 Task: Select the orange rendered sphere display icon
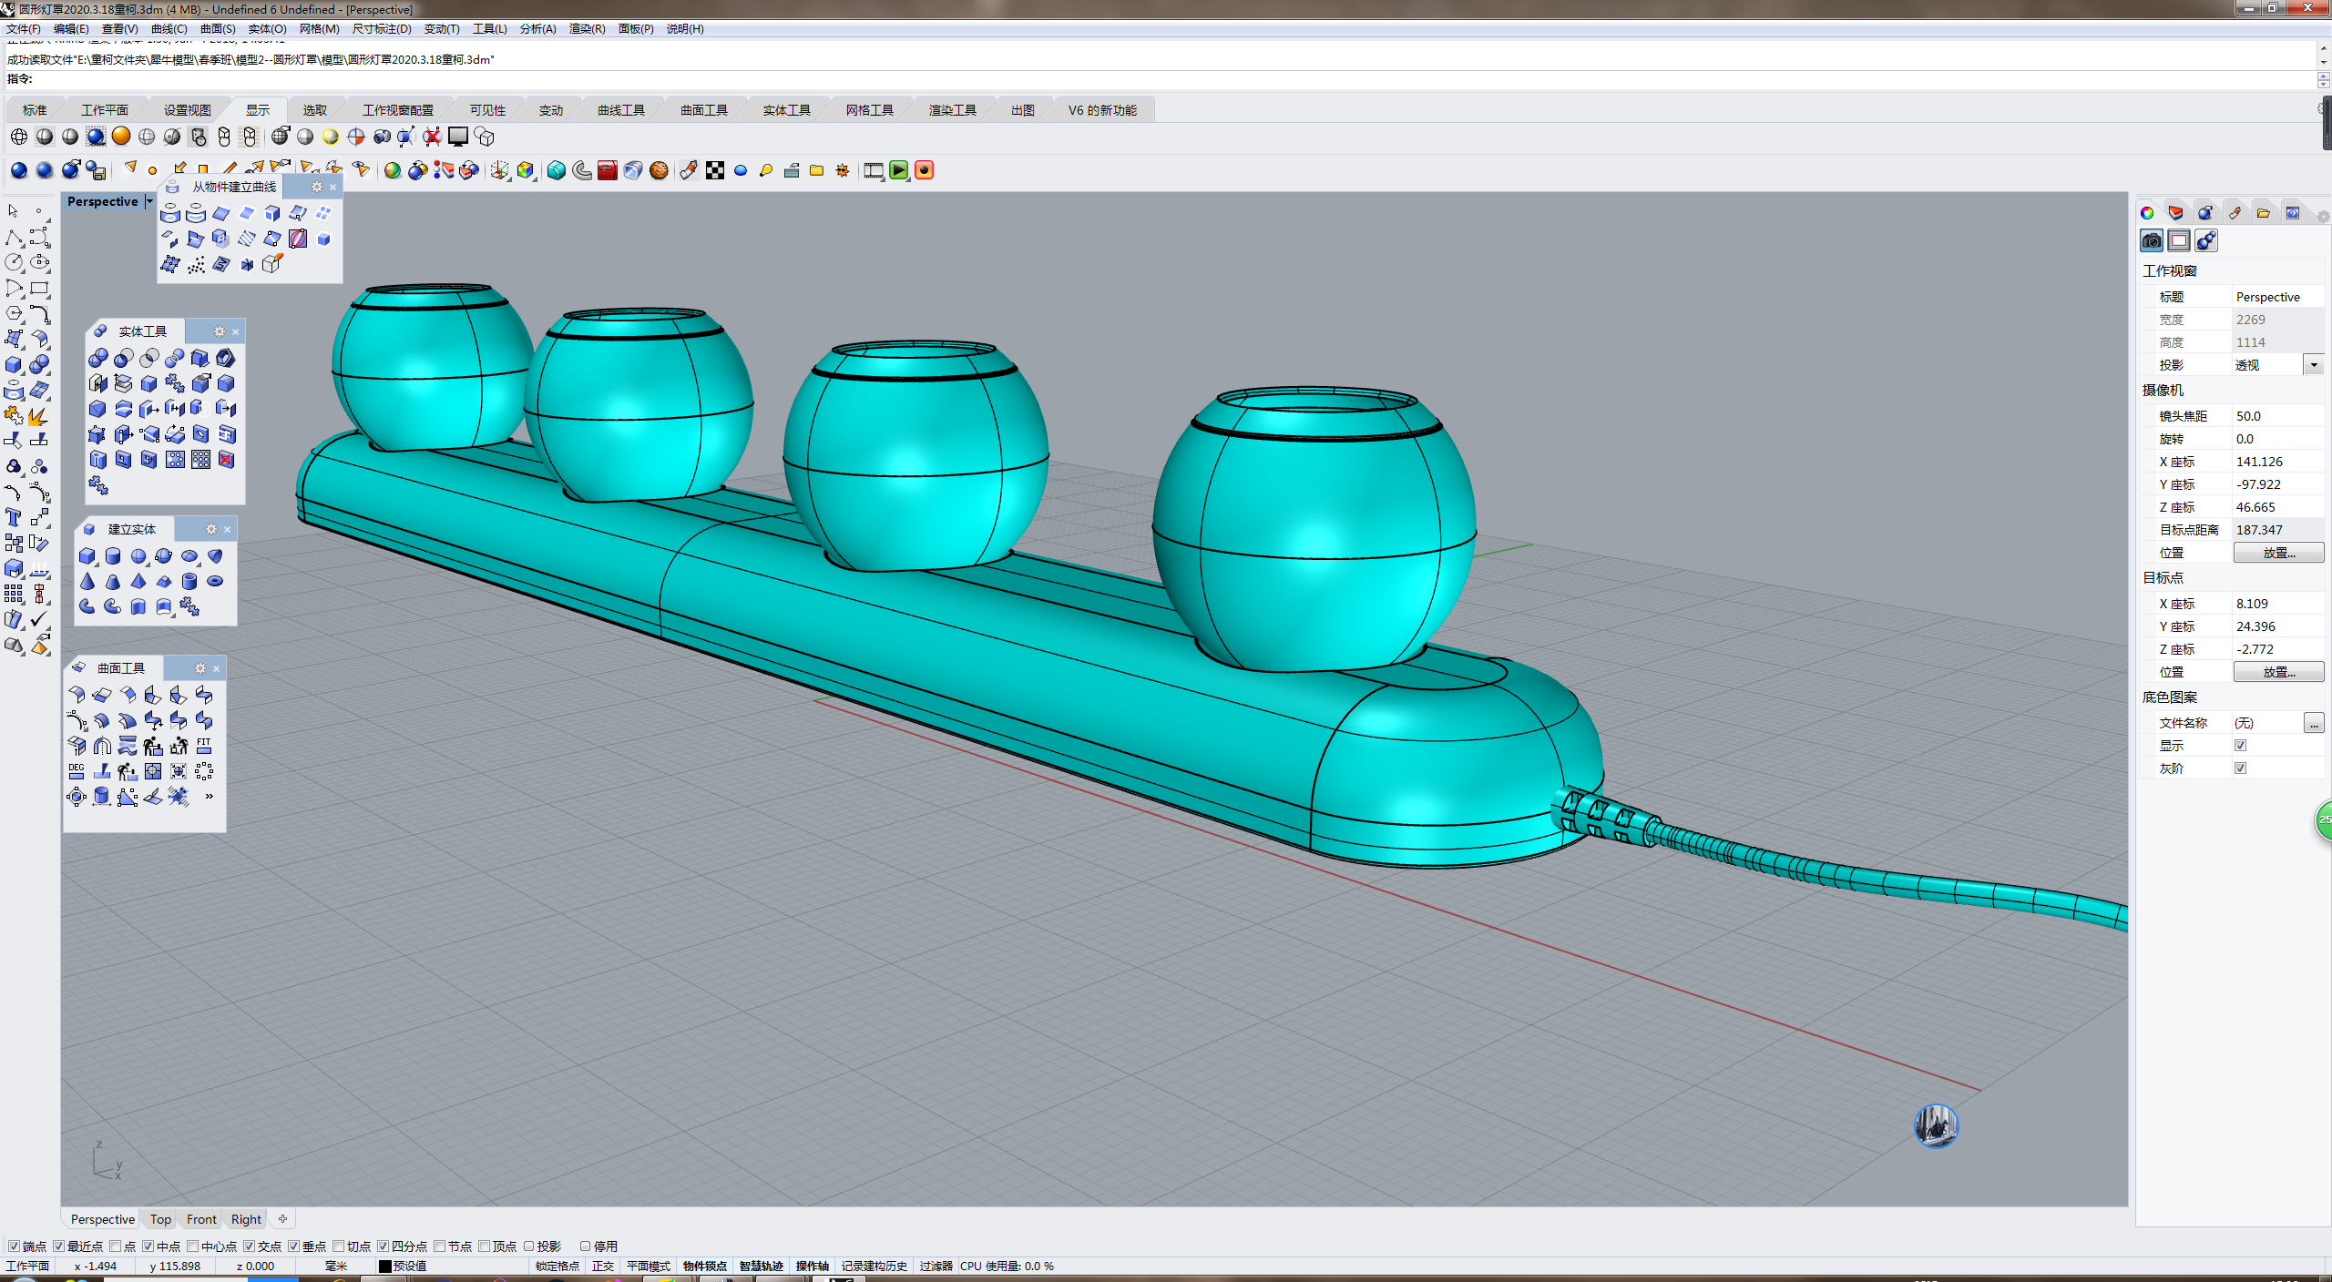point(121,137)
